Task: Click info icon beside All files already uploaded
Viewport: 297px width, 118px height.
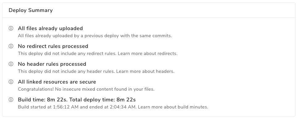Action: click(11, 29)
